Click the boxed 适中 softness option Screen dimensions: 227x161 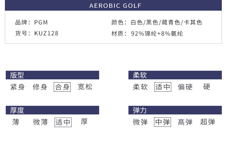(163, 87)
